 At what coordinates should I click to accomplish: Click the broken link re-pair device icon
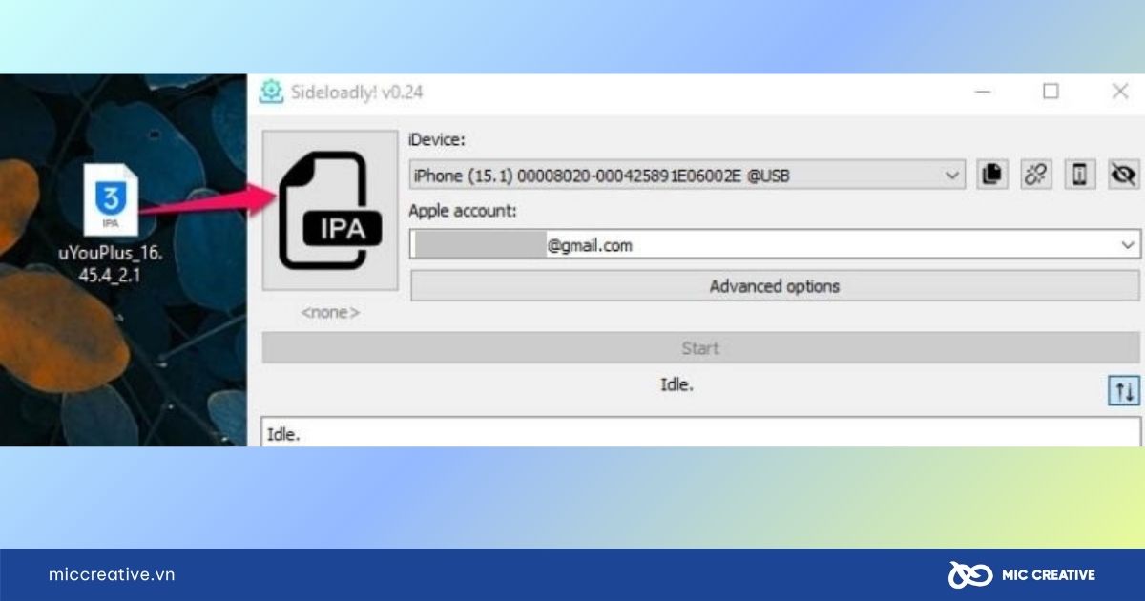(1035, 174)
